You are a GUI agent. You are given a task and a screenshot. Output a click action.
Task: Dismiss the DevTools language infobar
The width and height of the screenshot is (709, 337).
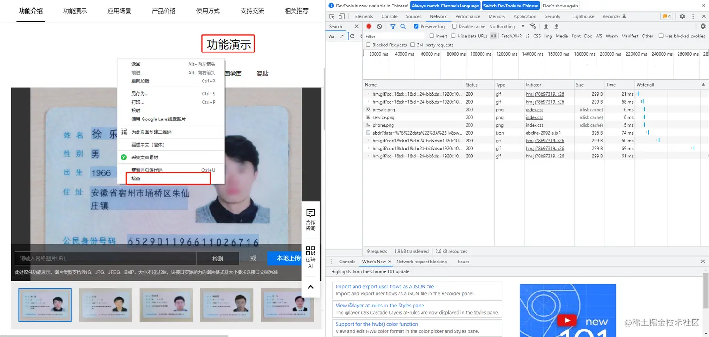703,6
